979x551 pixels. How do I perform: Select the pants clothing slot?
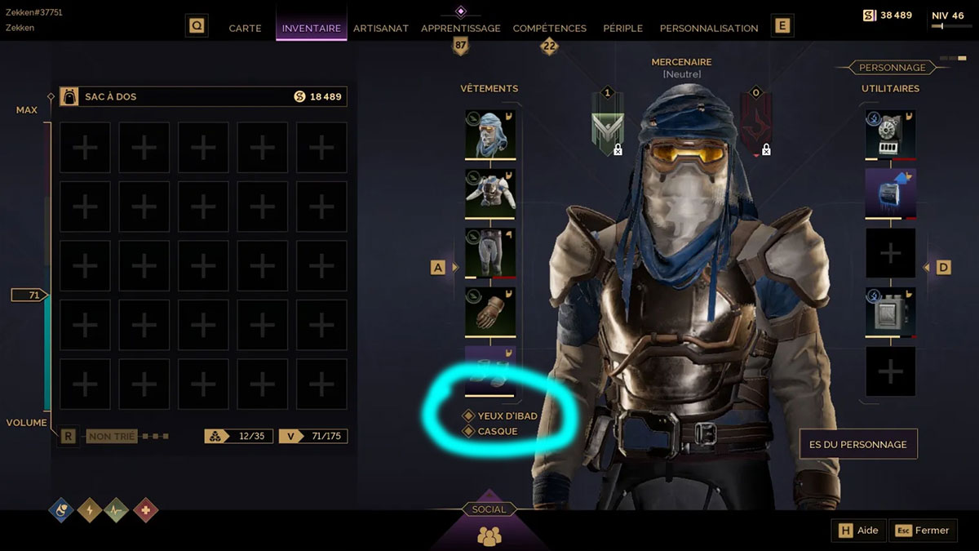pos(490,252)
